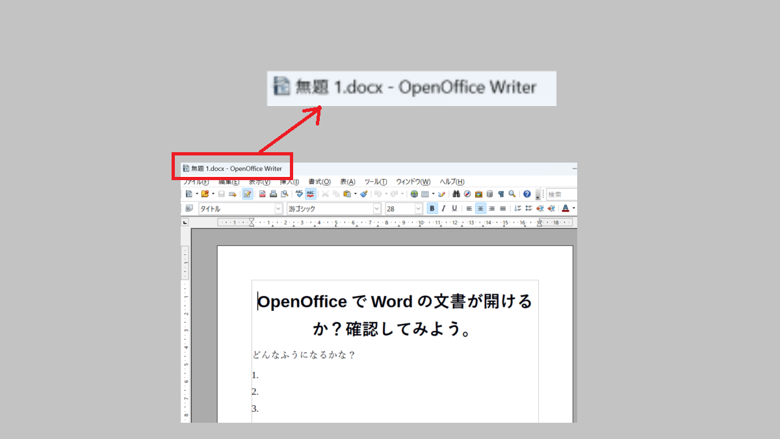The width and height of the screenshot is (780, 439).
Task: Insert a hyperlink with the globe icon
Action: pyautogui.click(x=414, y=194)
